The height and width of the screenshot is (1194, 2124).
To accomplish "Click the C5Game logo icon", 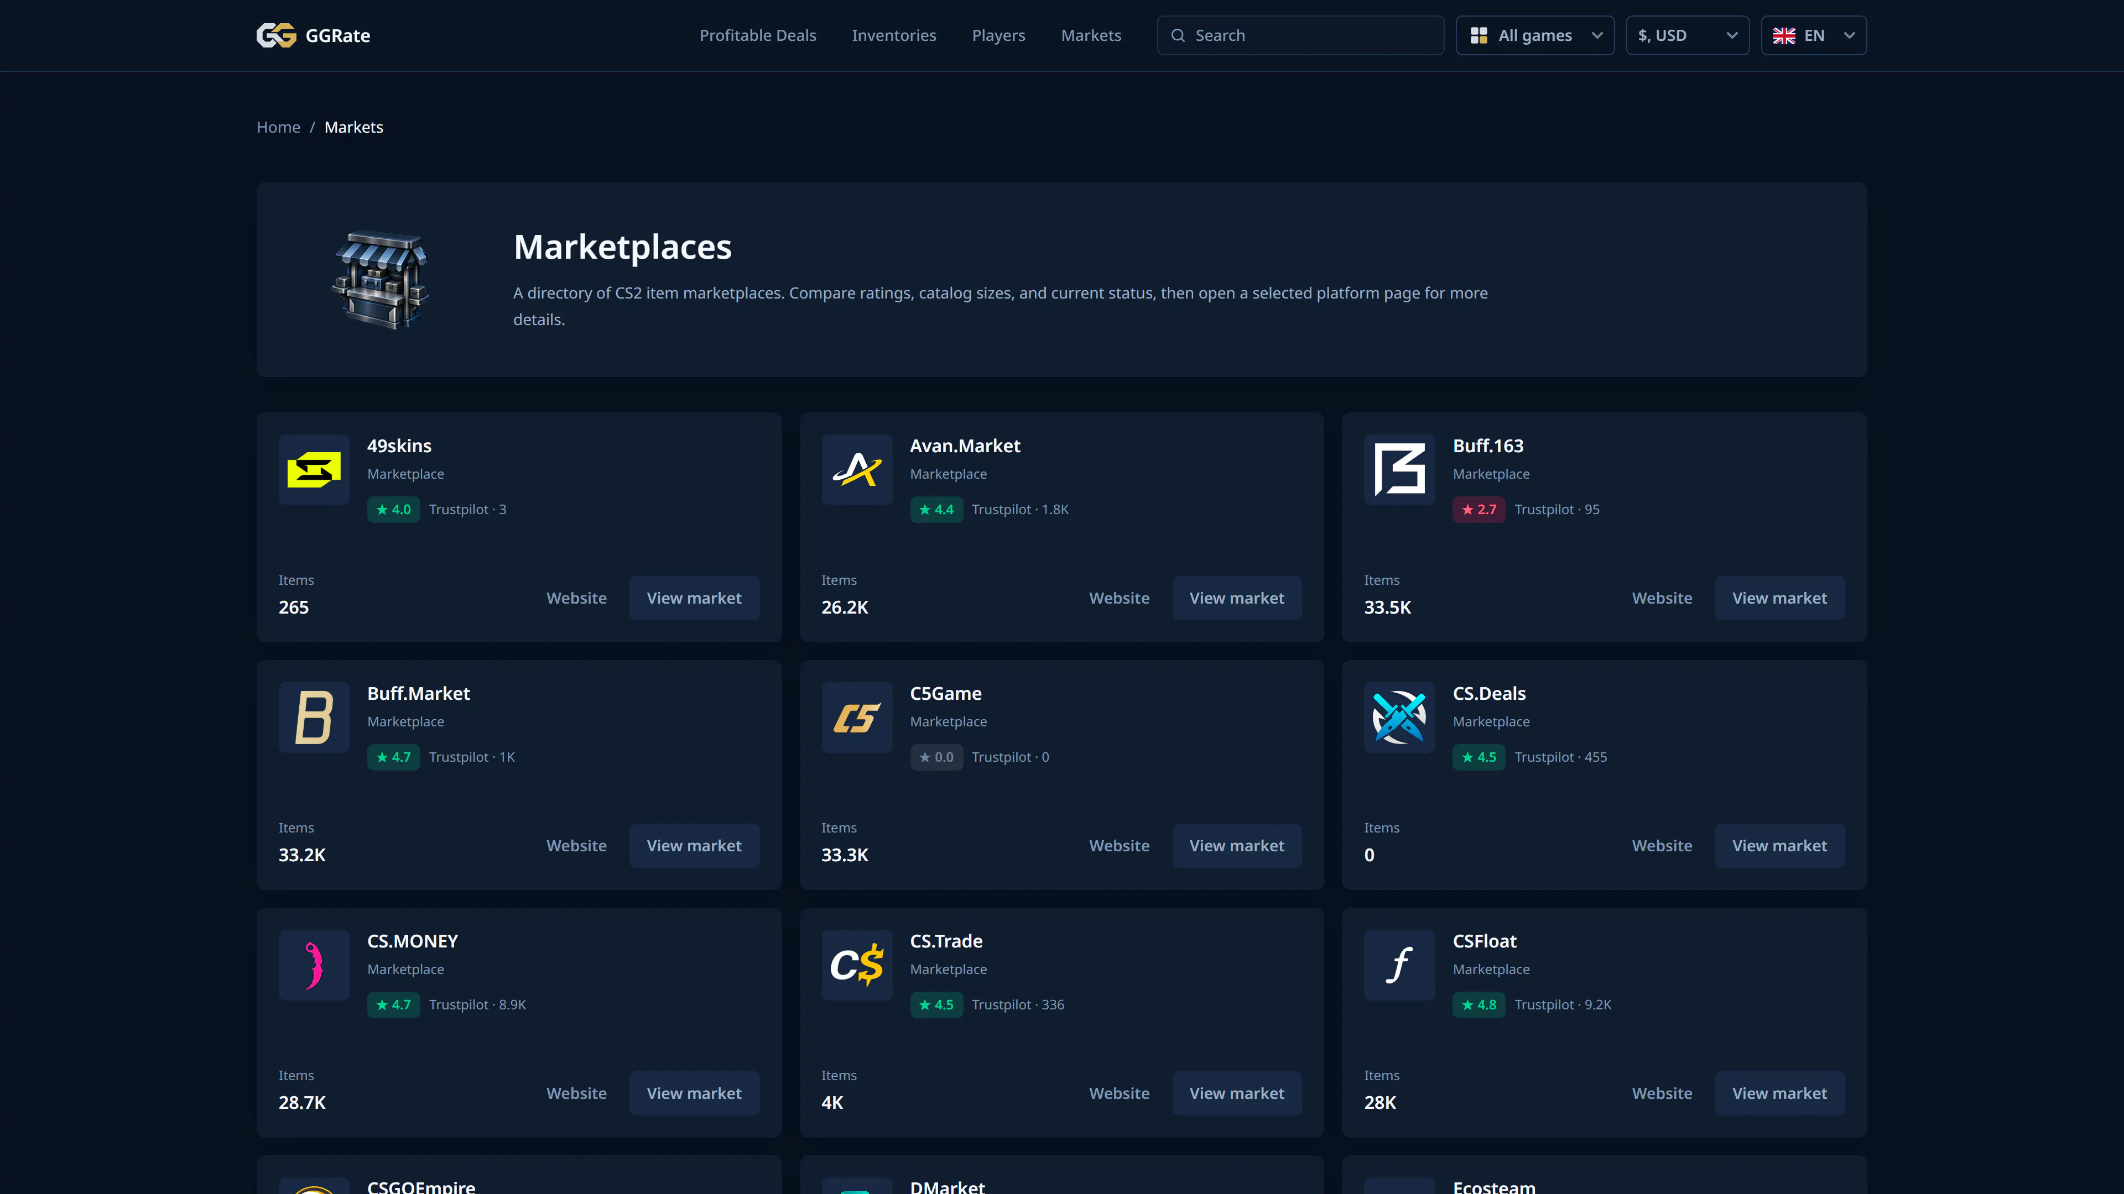I will (857, 717).
